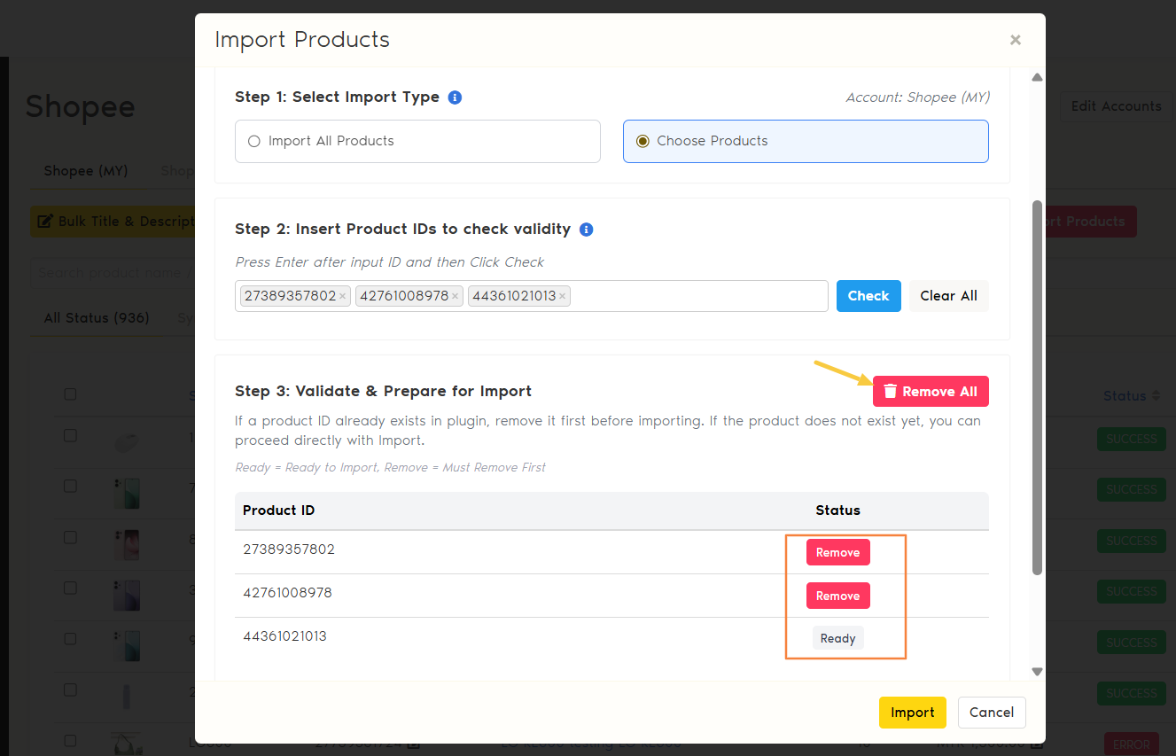The width and height of the screenshot is (1176, 756).
Task: Delete the 42761008978 tag with its x
Action: [456, 296]
